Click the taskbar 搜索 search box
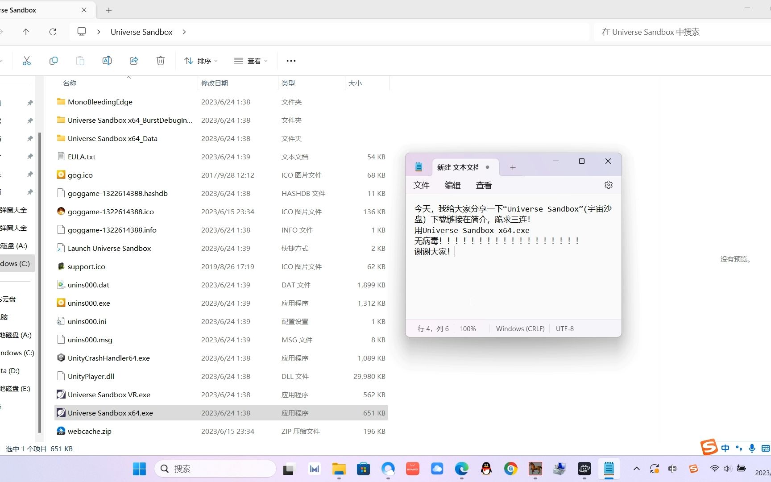Viewport: 771px width, 482px height. [x=216, y=469]
